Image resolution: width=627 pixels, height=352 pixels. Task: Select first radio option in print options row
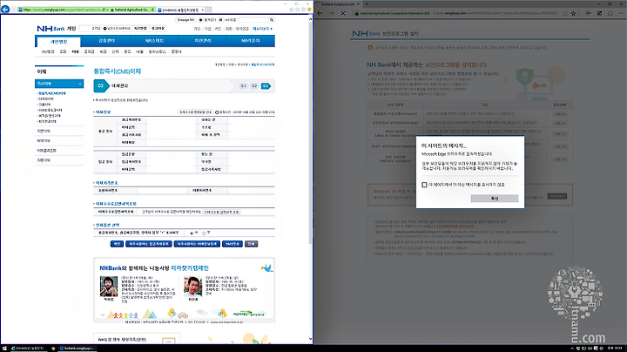click(192, 233)
